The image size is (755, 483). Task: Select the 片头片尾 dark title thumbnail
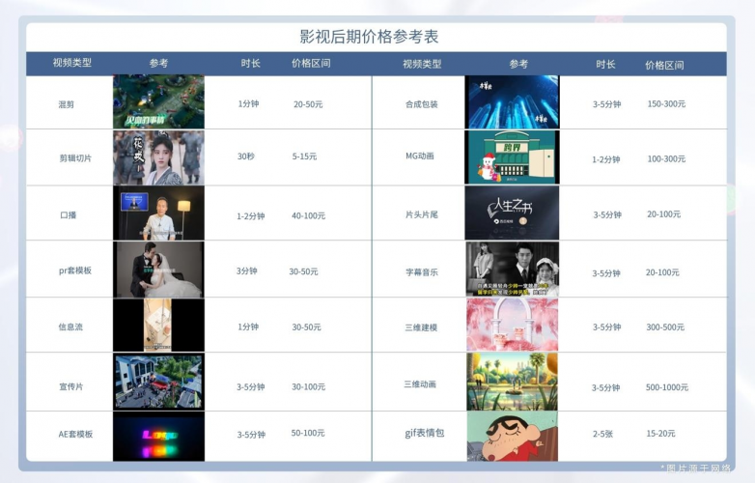pos(513,213)
